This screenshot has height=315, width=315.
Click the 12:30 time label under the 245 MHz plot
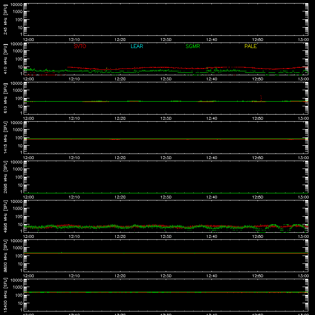click(x=166, y=40)
